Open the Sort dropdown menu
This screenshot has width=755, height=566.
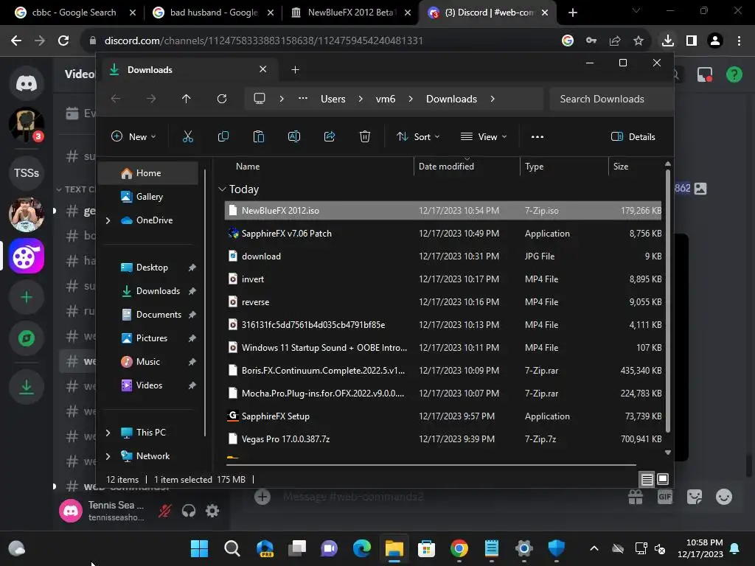[x=417, y=136]
